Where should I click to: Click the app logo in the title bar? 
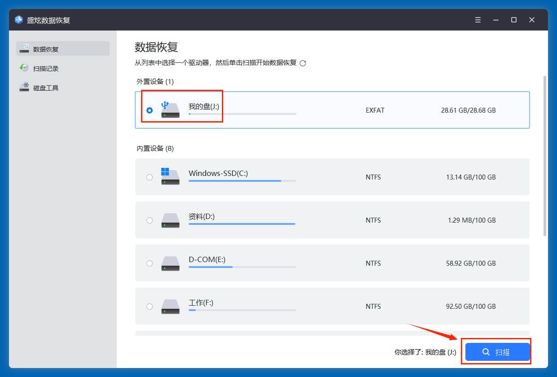click(x=18, y=19)
